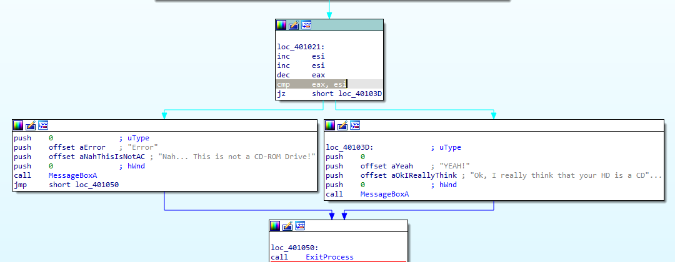
Task: Click the group-nodes icon on the aError node
Action: tap(43, 125)
